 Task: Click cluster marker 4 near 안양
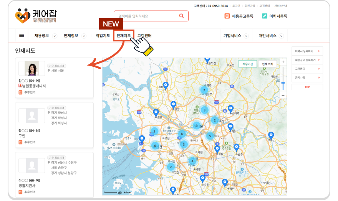pyautogui.click(x=192, y=161)
